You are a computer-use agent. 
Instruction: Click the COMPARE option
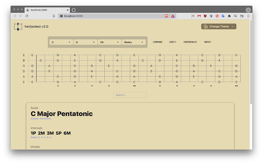click(157, 42)
